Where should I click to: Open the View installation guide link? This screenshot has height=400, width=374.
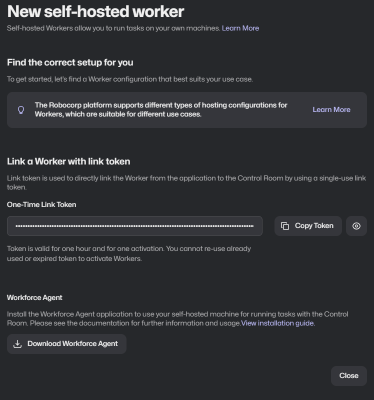(277, 323)
